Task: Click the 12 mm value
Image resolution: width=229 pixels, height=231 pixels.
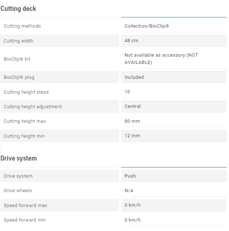Action: [x=132, y=136]
